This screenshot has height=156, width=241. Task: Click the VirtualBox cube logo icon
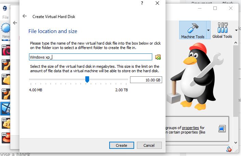coord(5,8)
